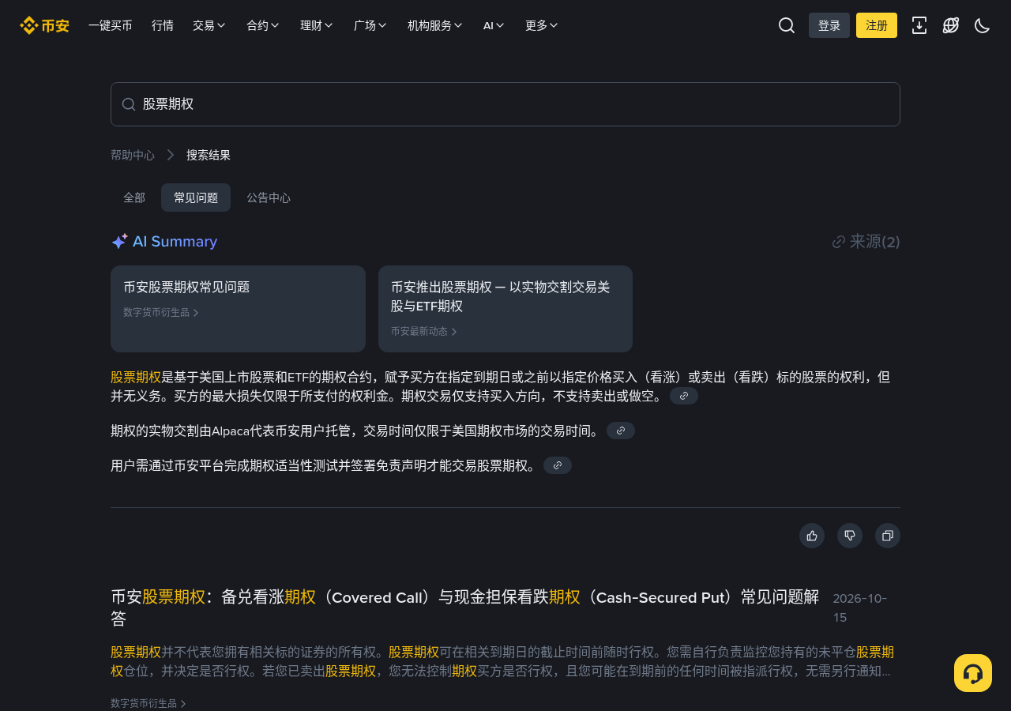
Task: Click into the 股票期权 search field
Action: pos(505,104)
